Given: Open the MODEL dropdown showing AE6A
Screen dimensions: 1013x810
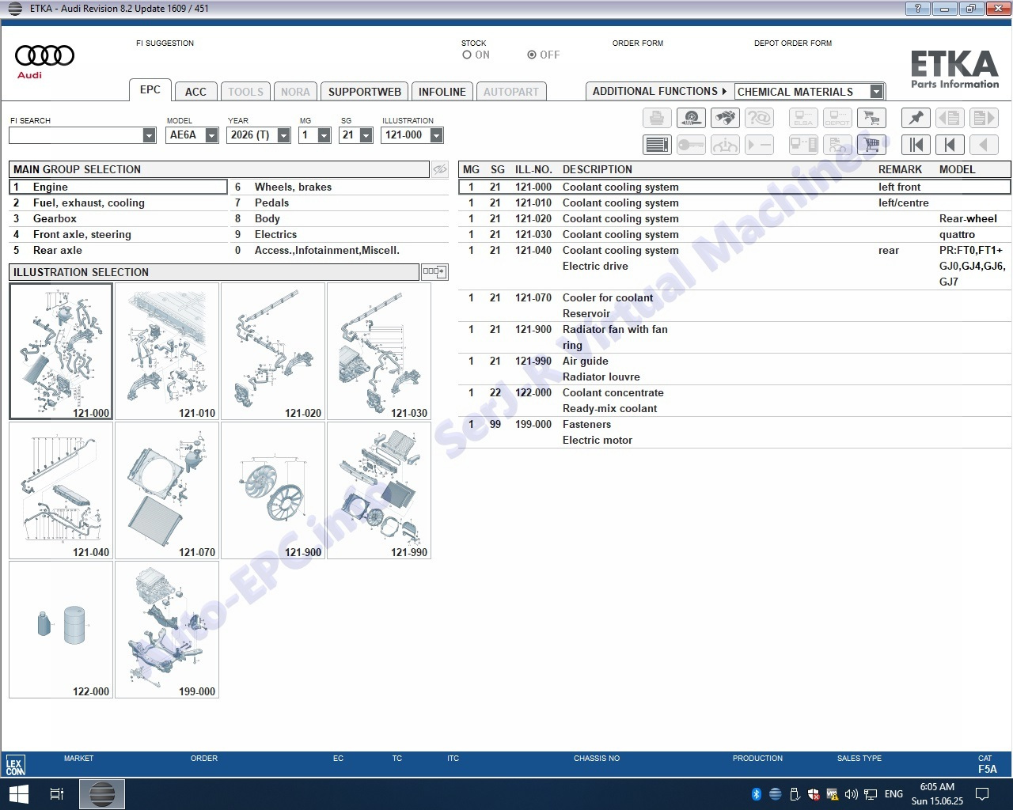Looking at the screenshot, I should point(211,135).
